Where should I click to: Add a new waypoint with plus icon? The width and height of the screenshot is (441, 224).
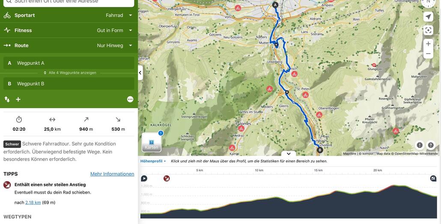(18, 99)
